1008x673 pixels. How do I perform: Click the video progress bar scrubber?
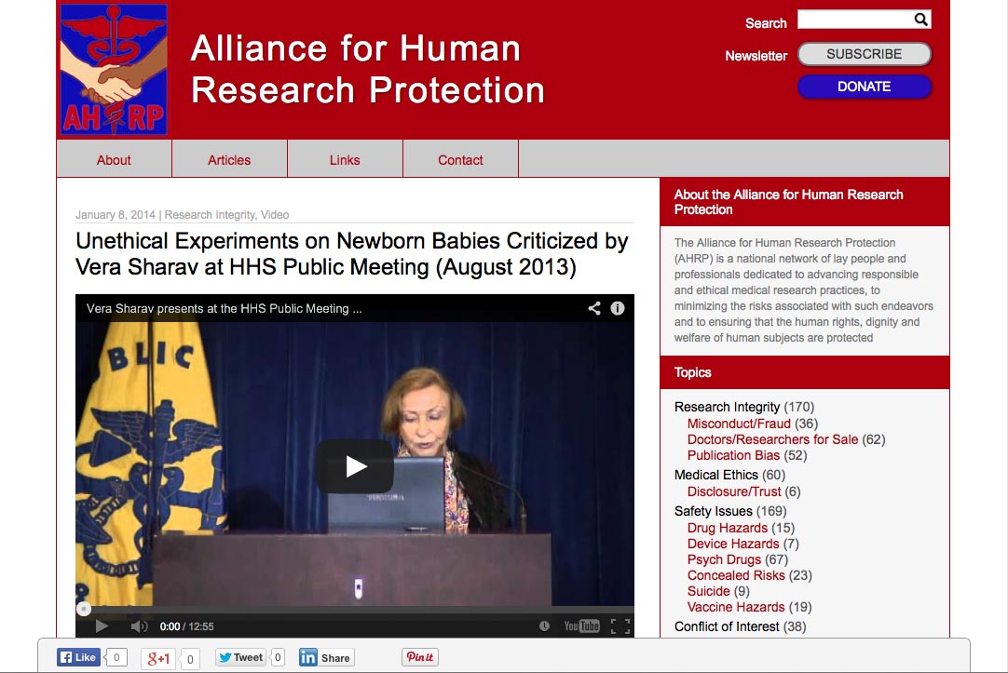tap(84, 609)
